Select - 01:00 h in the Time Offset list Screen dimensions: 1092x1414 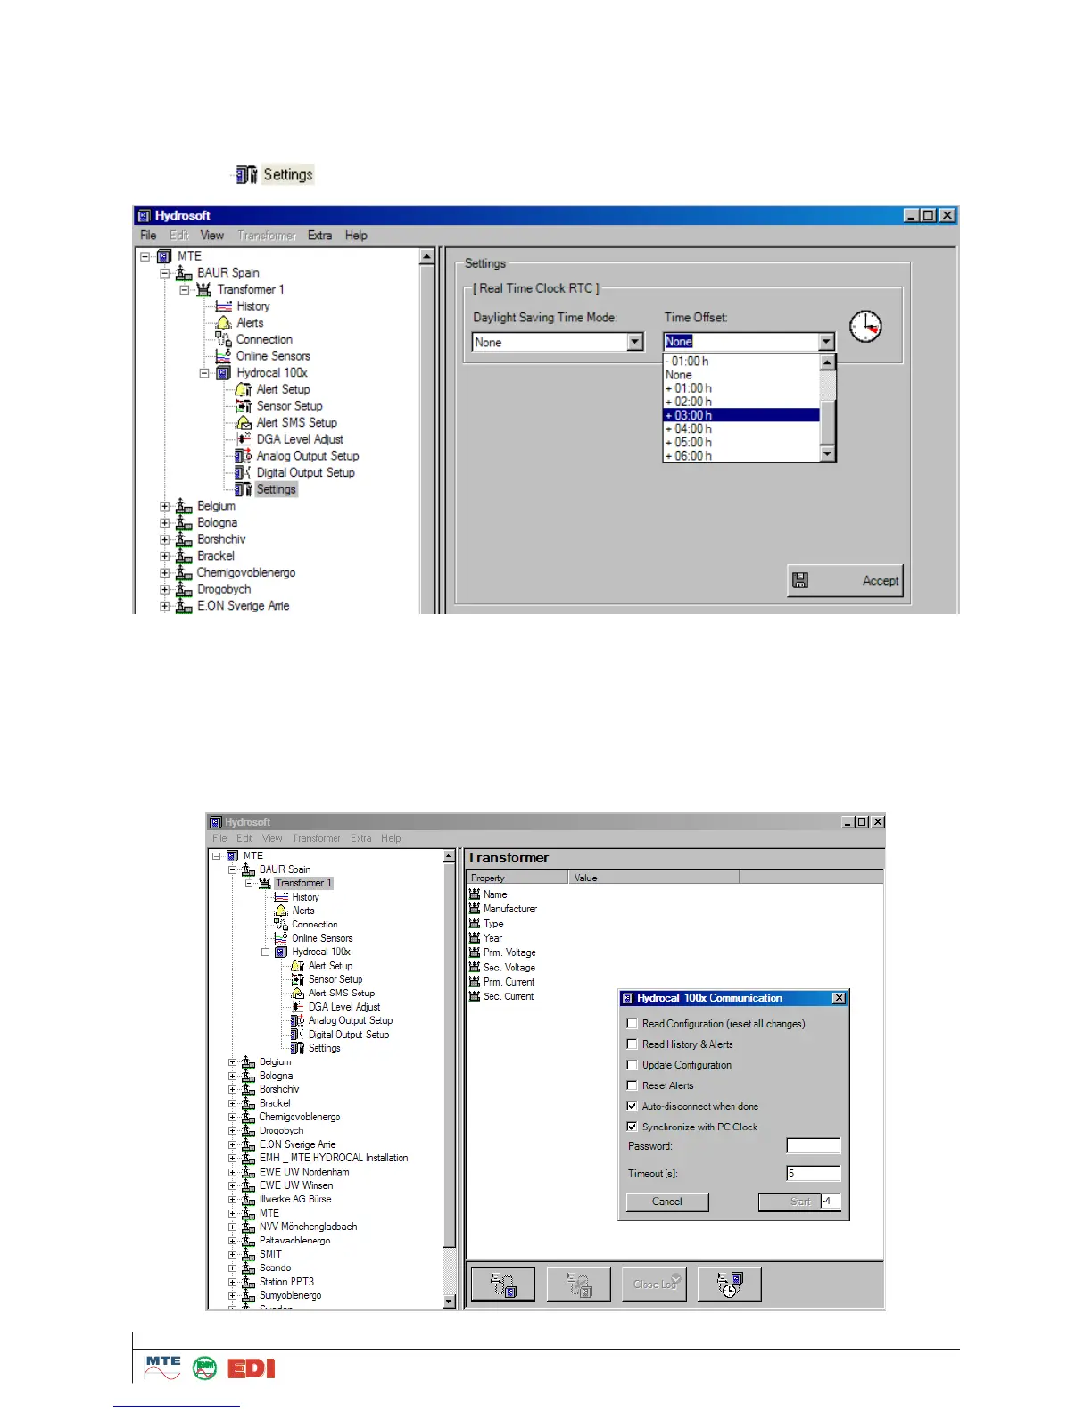point(741,362)
